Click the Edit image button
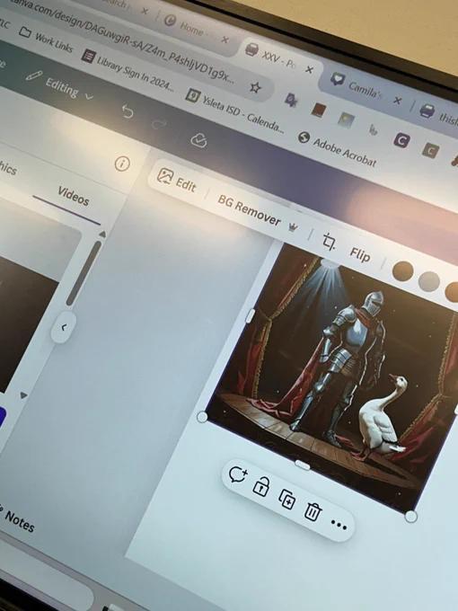Screen dimensions: 458x611 (x=176, y=181)
